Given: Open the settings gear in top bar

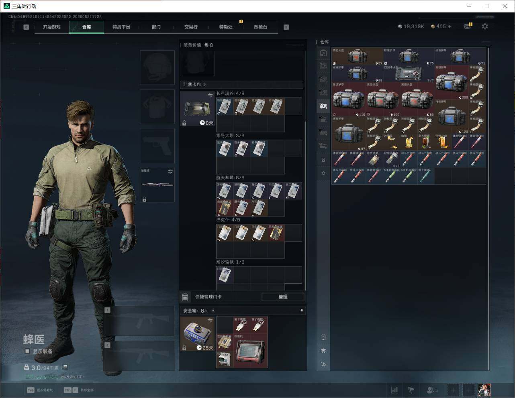Looking at the screenshot, I should (485, 26).
